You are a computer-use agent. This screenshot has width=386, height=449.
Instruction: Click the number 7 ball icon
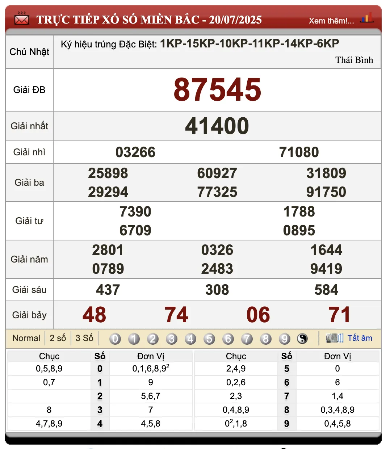247,339
